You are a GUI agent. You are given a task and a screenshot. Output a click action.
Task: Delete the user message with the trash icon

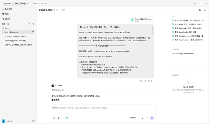149,81
